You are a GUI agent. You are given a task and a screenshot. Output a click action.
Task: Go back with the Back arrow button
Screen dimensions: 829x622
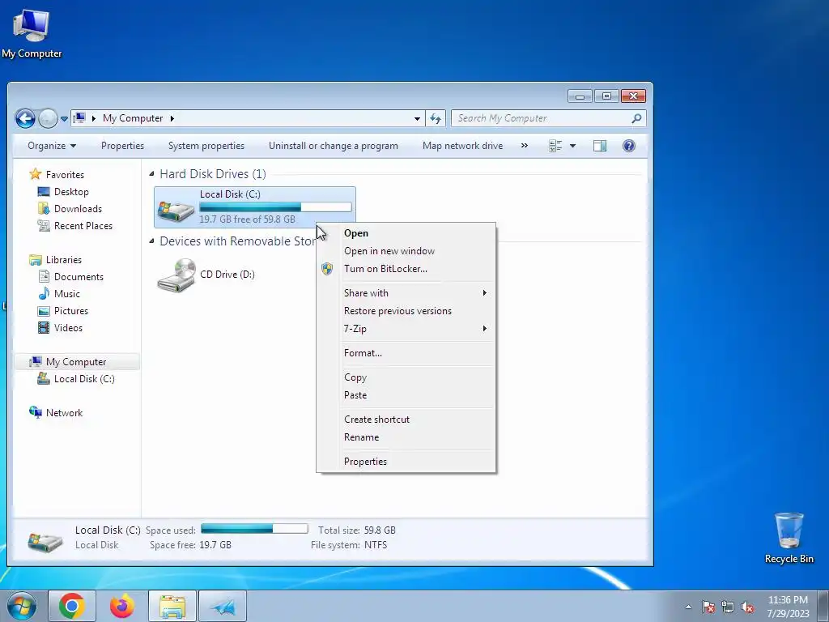tap(25, 118)
